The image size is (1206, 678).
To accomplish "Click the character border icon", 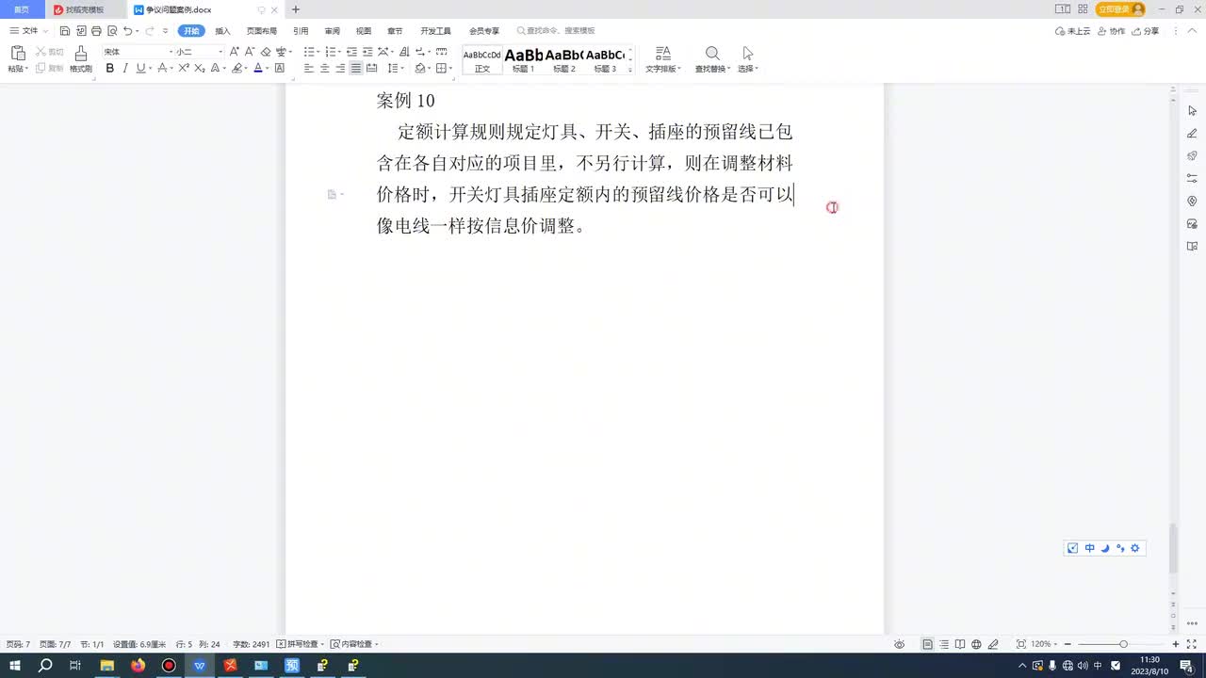I will [x=280, y=69].
